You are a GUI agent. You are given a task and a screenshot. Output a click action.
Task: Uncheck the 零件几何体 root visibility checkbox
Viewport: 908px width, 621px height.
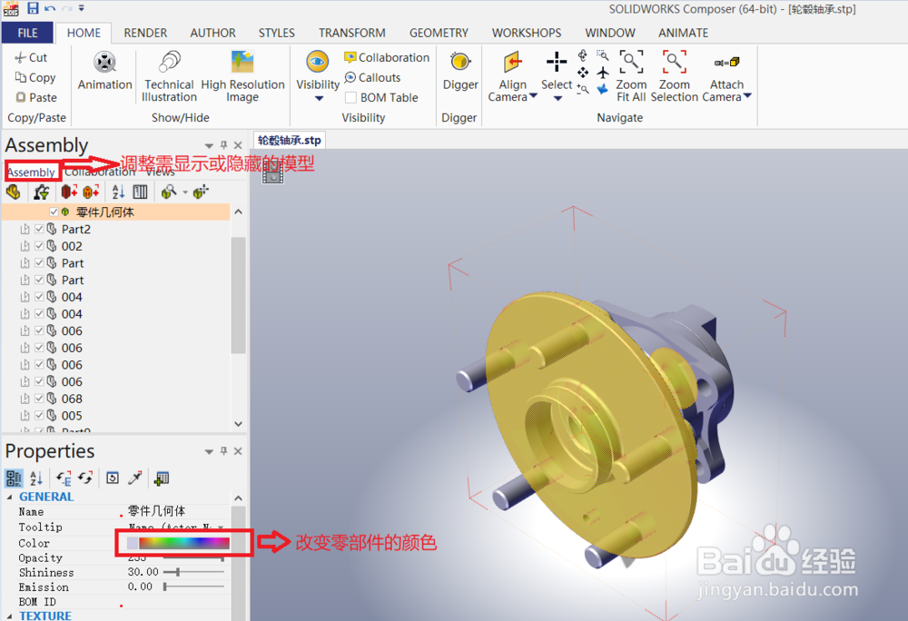click(54, 212)
